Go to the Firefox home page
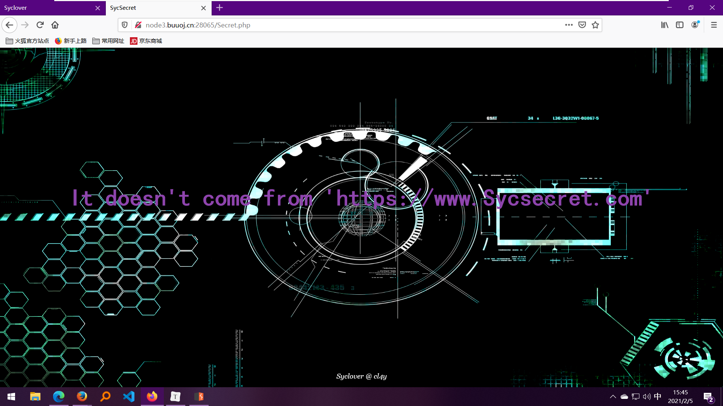The image size is (723, 406). (55, 25)
